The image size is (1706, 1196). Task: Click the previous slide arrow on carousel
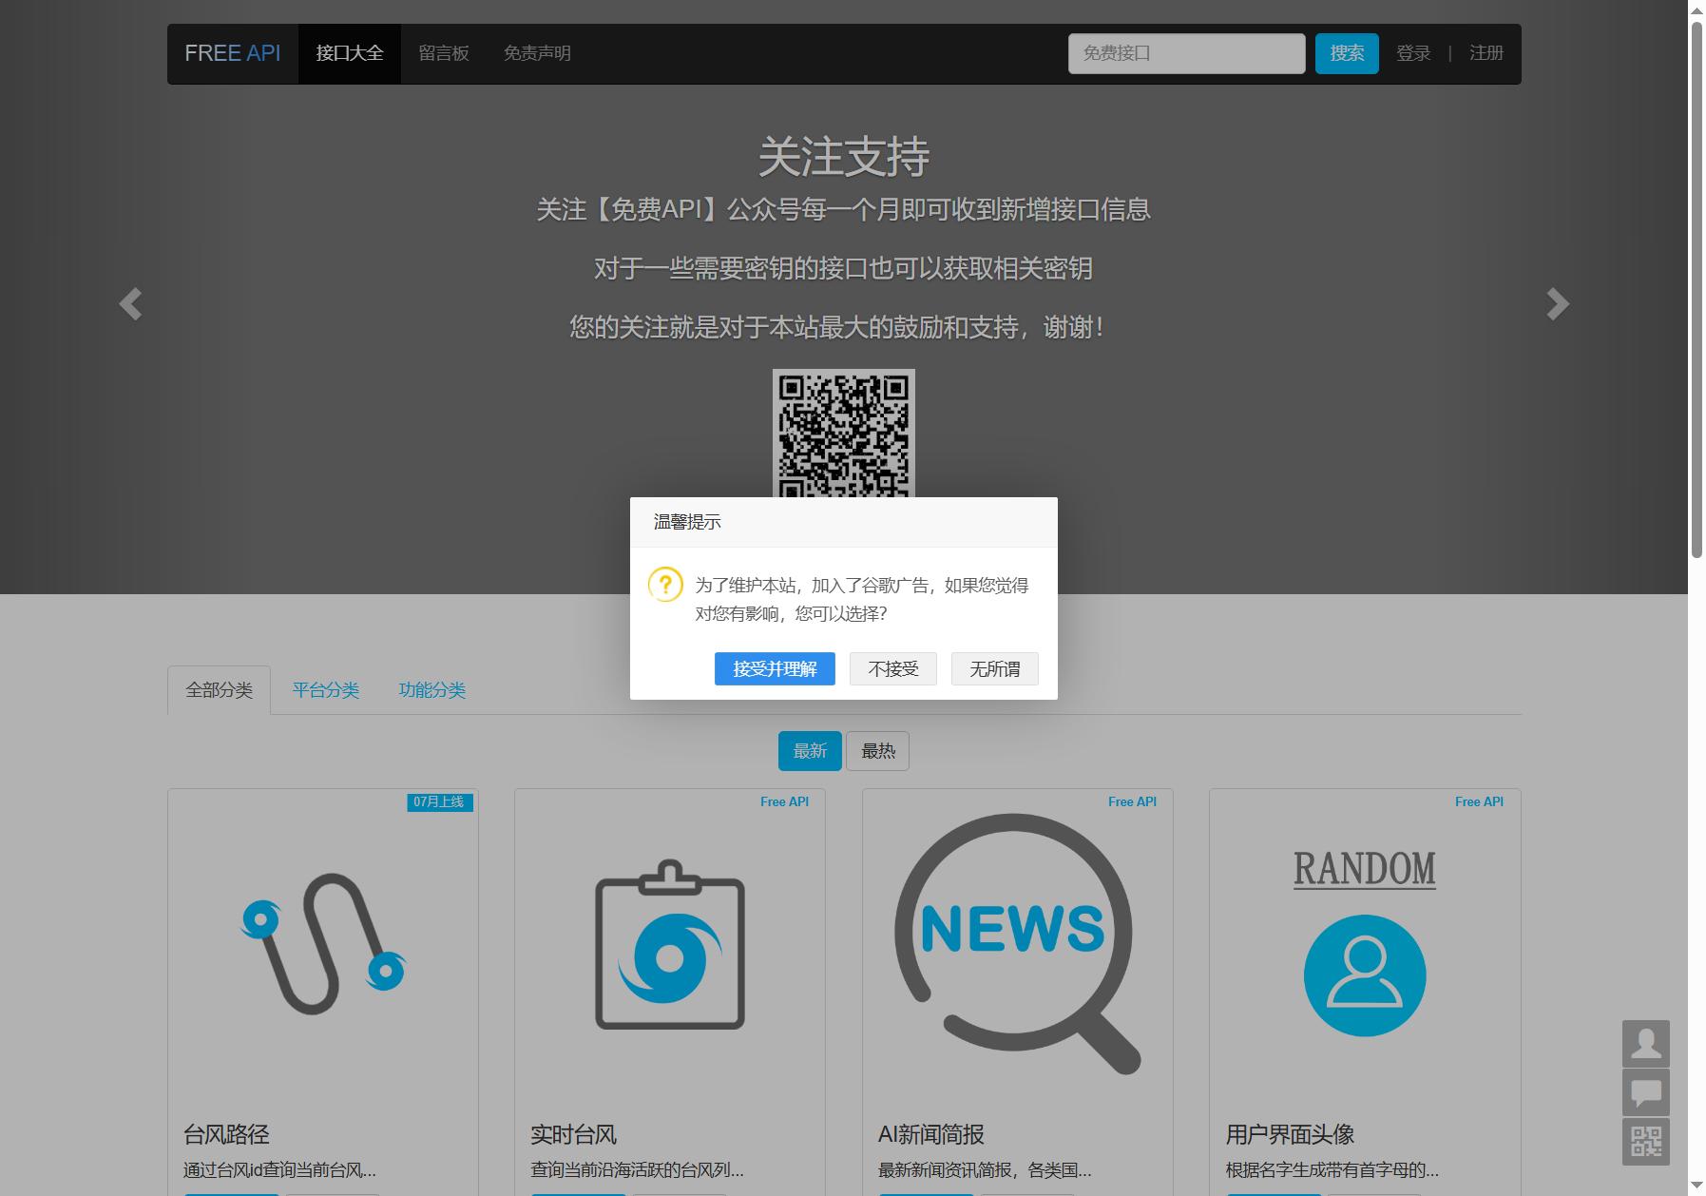(x=130, y=304)
